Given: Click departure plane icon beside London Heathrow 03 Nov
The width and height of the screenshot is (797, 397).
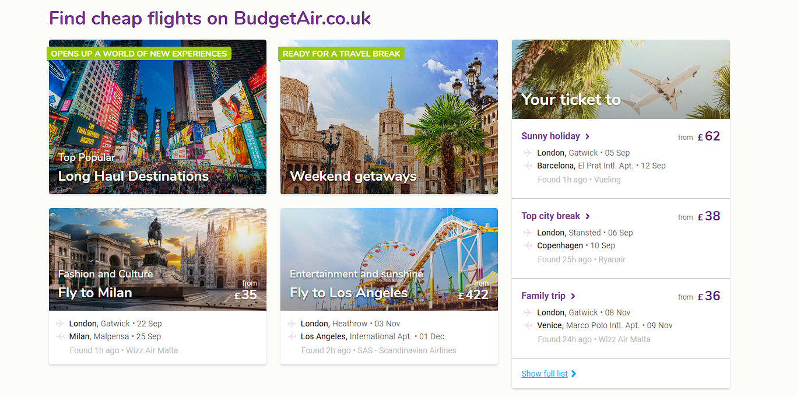Looking at the screenshot, I should pyautogui.click(x=292, y=324).
